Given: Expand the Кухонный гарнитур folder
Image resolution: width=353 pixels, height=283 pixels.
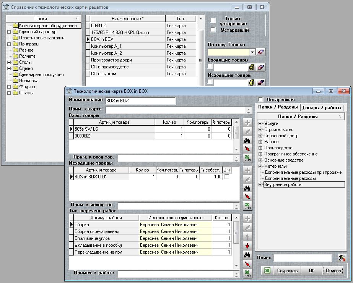Looking at the screenshot, I should pos(9,32).
